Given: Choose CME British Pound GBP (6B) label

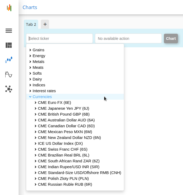Looking at the screenshot, I should click(x=64, y=114).
